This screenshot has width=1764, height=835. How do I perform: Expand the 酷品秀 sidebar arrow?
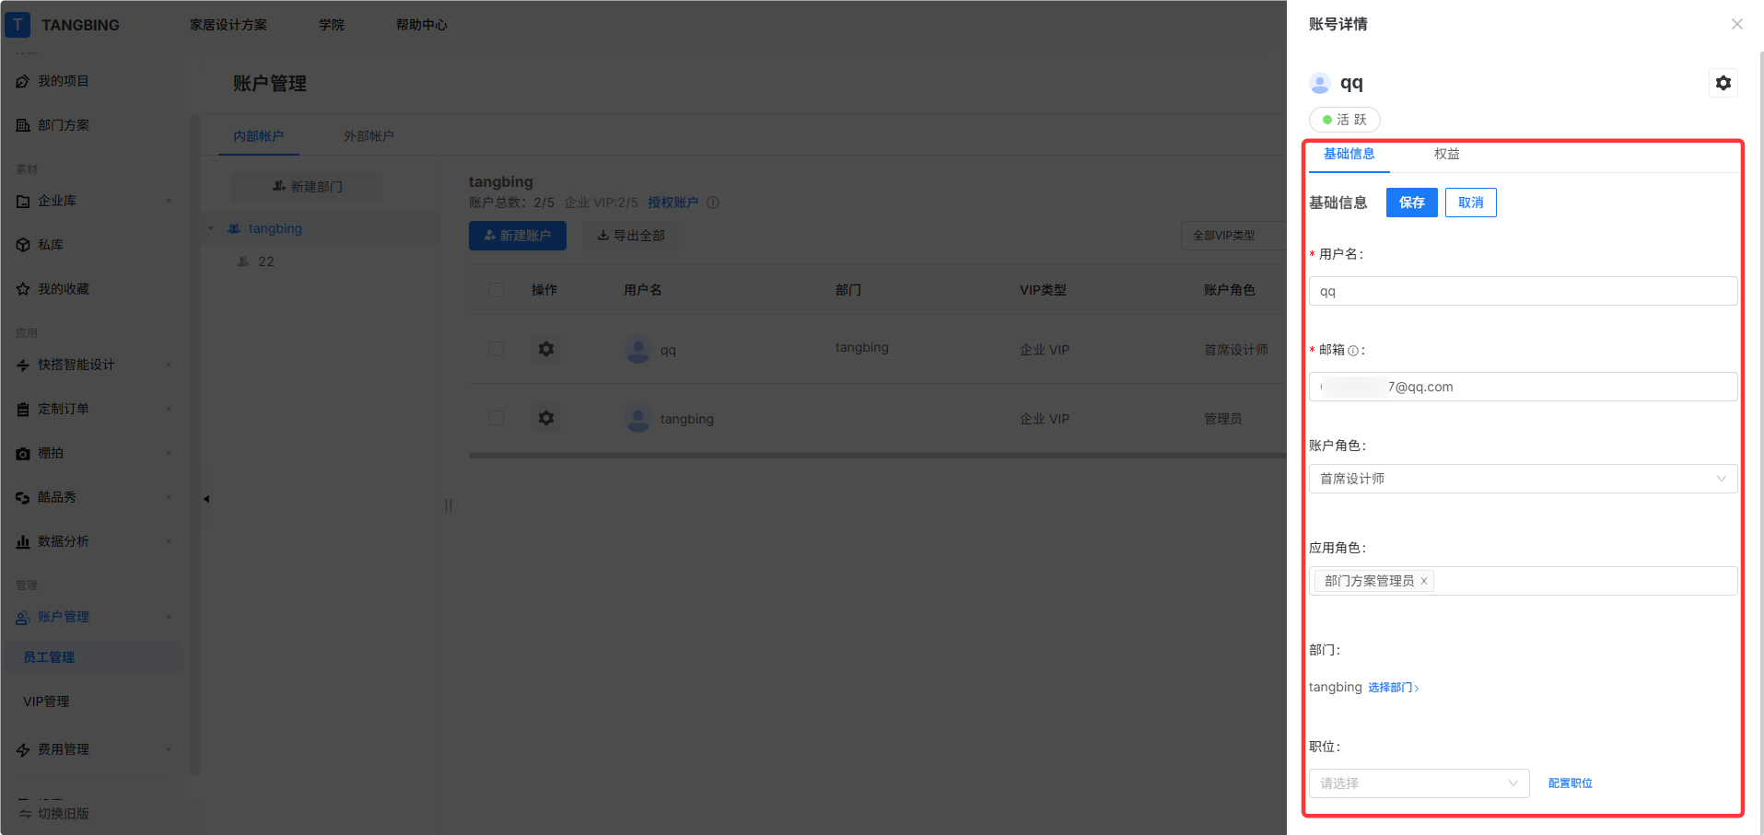[169, 497]
